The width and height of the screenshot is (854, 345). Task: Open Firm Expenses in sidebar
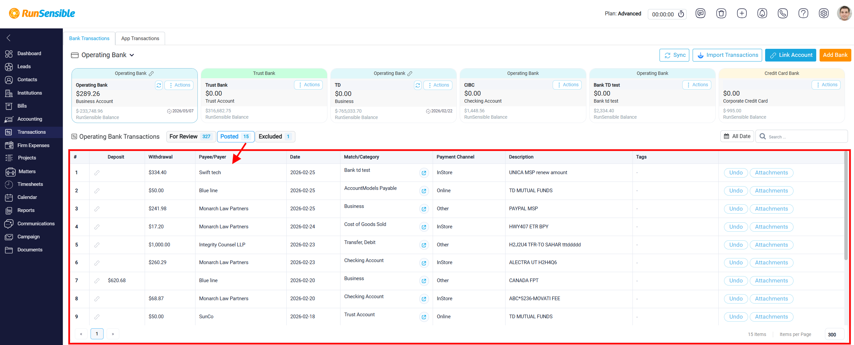[x=31, y=145]
